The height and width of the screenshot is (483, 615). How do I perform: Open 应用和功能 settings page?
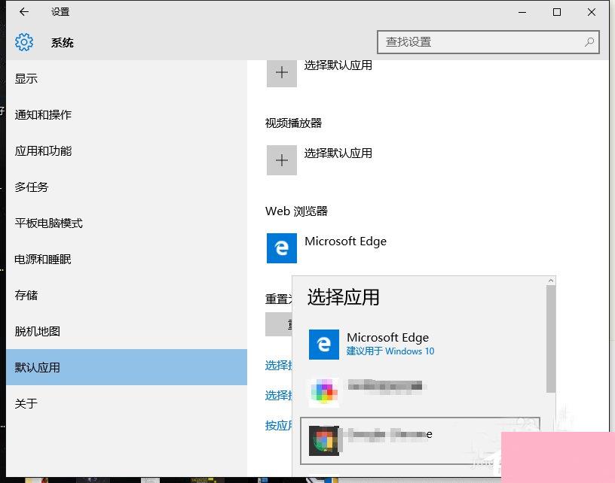point(127,150)
